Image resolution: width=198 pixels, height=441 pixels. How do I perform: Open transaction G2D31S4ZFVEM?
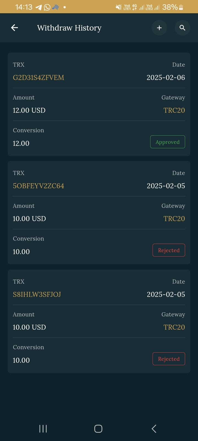[x=38, y=78]
